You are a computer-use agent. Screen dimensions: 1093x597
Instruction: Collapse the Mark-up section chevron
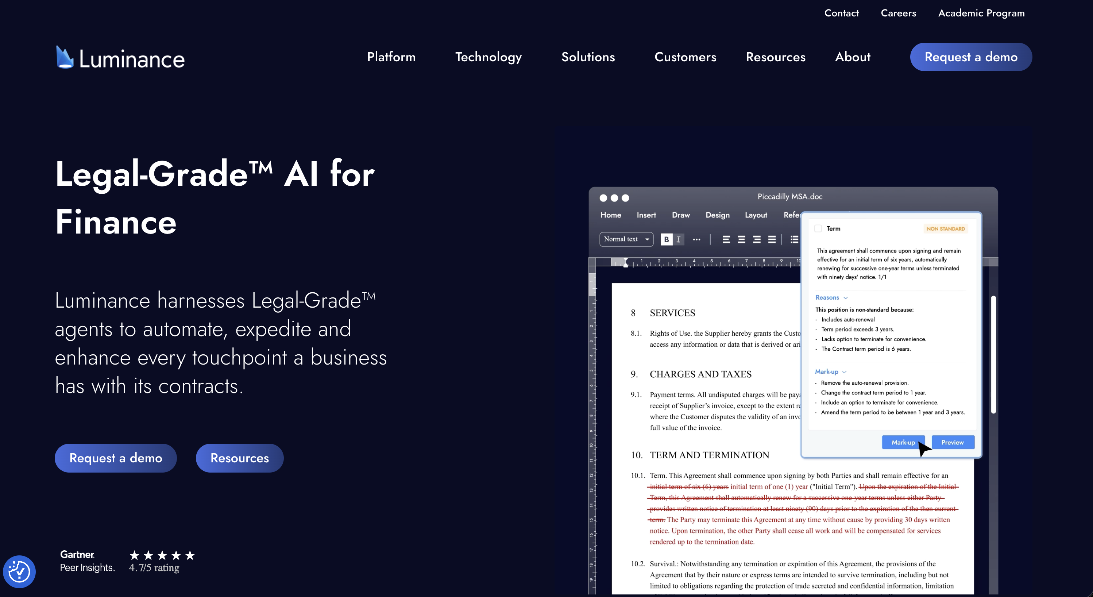pos(844,372)
